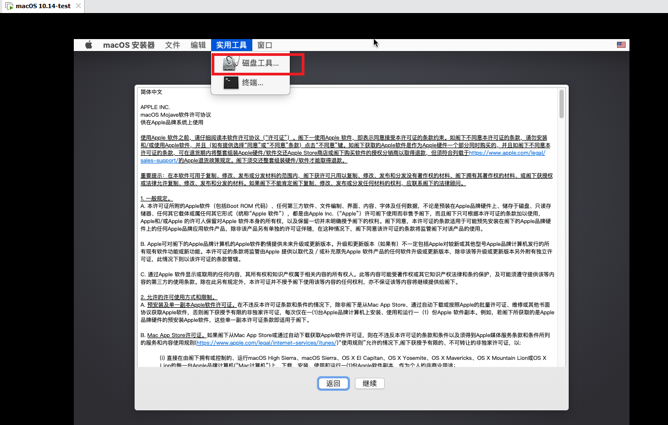Viewport: 668px width, 425px height.
Task: Close the macOS 10.14-test tab
Action: tap(78, 6)
